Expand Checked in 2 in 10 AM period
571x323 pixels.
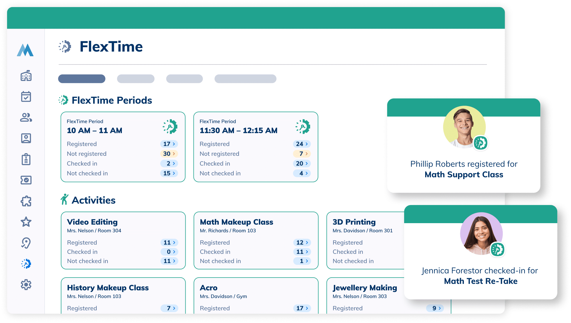[x=169, y=163]
